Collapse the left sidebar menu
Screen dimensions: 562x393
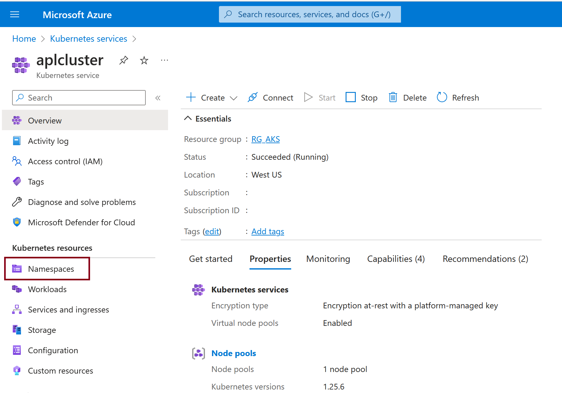[x=158, y=98]
